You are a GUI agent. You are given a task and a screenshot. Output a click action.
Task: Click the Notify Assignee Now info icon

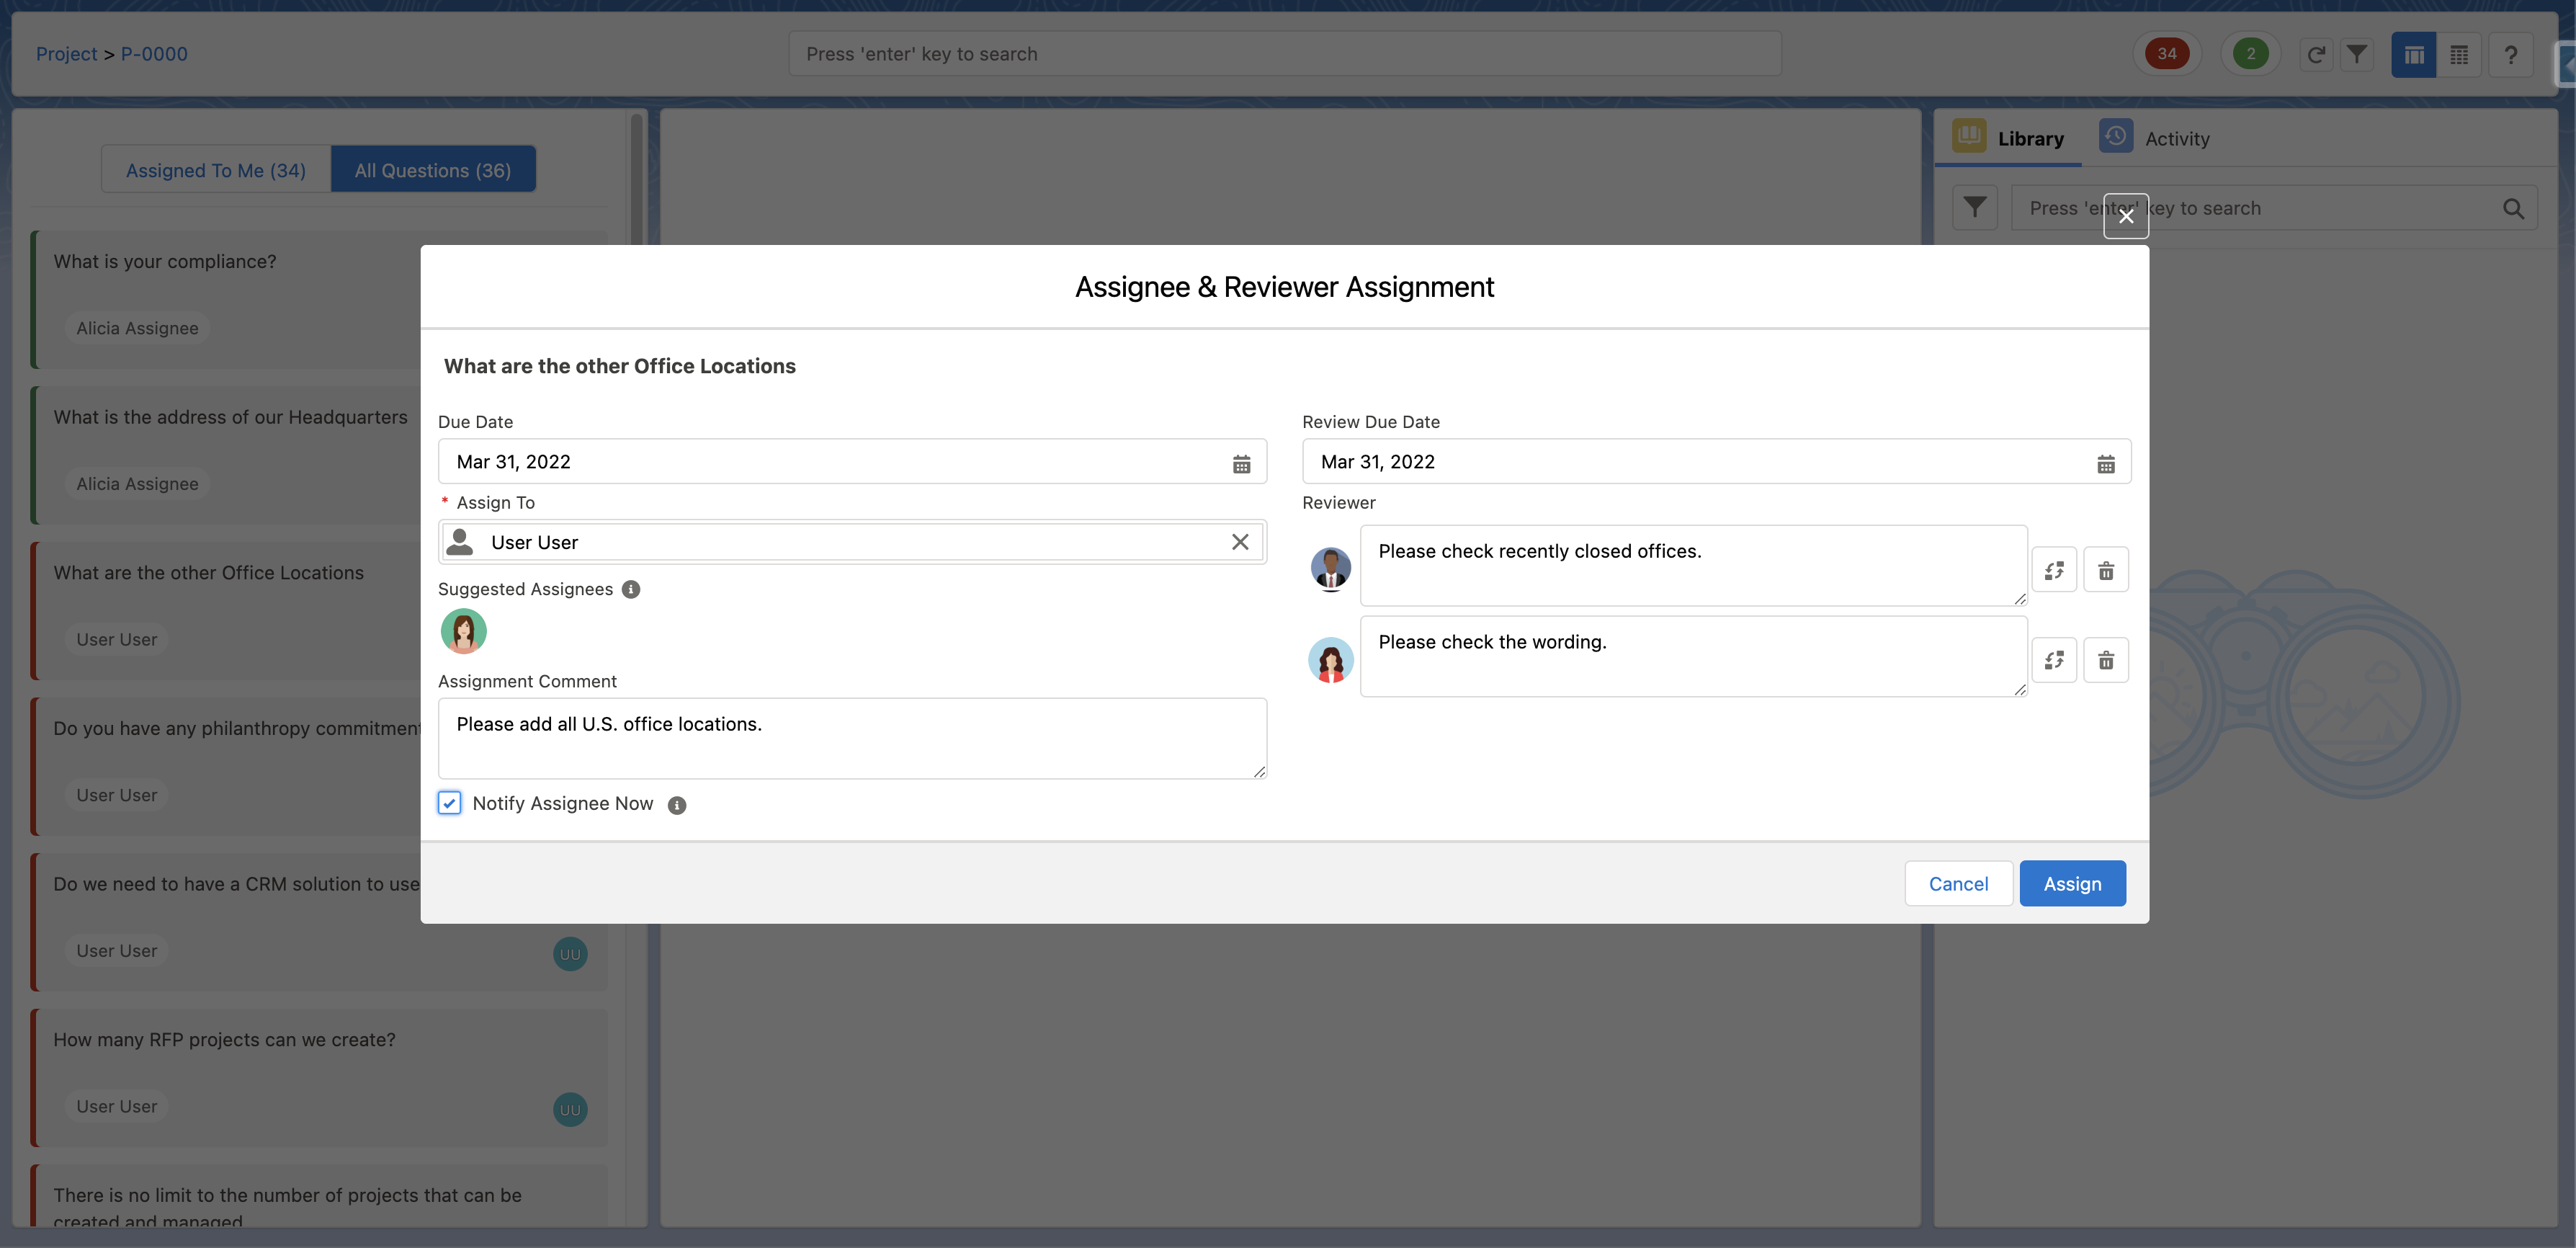677,805
